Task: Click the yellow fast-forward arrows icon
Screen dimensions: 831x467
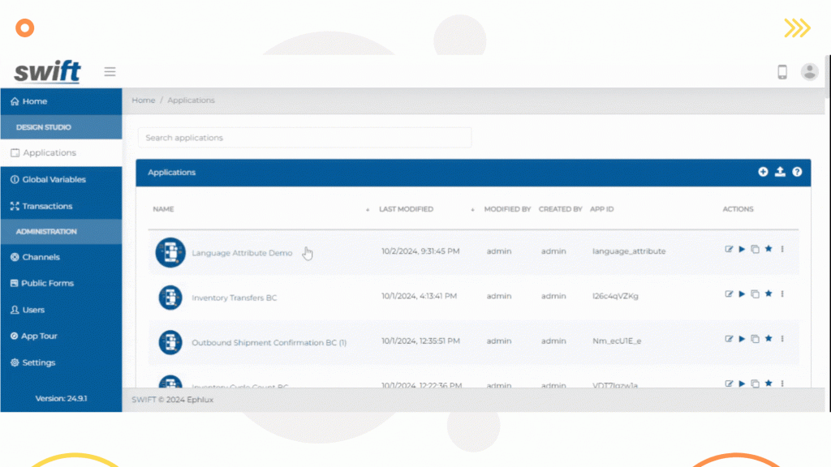Action: (x=797, y=28)
